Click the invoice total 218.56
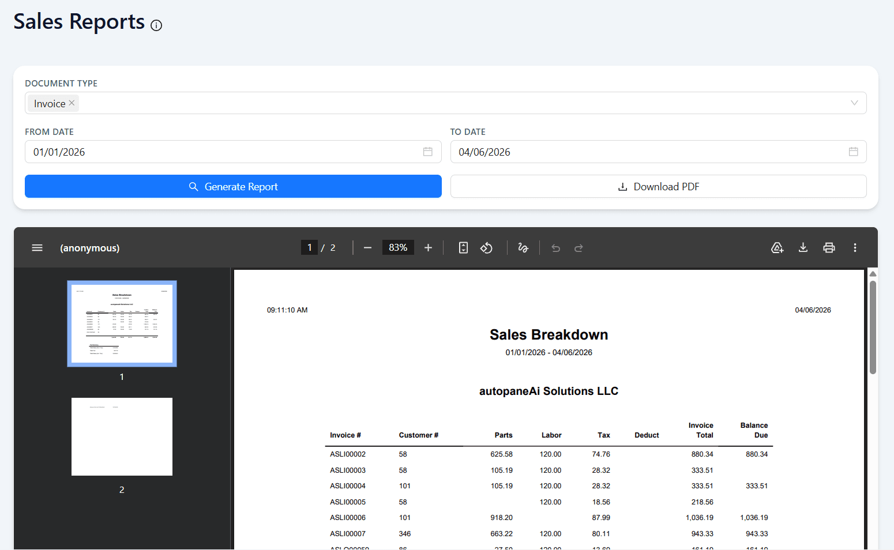 (703, 502)
